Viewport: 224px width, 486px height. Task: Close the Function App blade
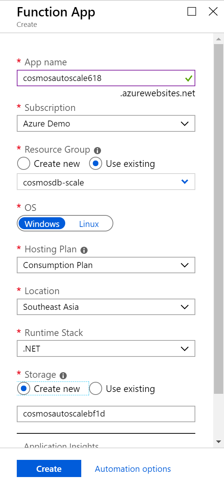click(213, 12)
